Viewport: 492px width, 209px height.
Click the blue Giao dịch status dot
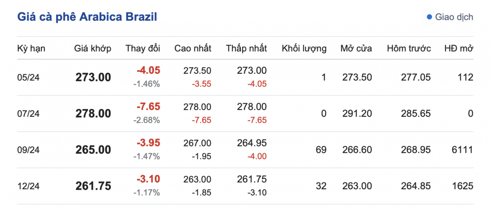pyautogui.click(x=429, y=17)
